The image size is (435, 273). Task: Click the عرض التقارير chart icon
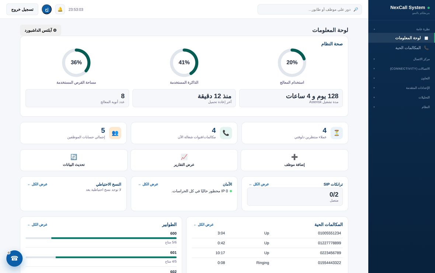pos(184,157)
